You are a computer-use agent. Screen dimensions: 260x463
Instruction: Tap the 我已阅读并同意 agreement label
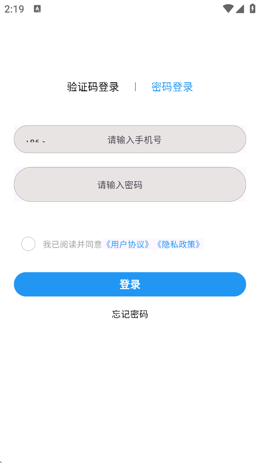(72, 245)
